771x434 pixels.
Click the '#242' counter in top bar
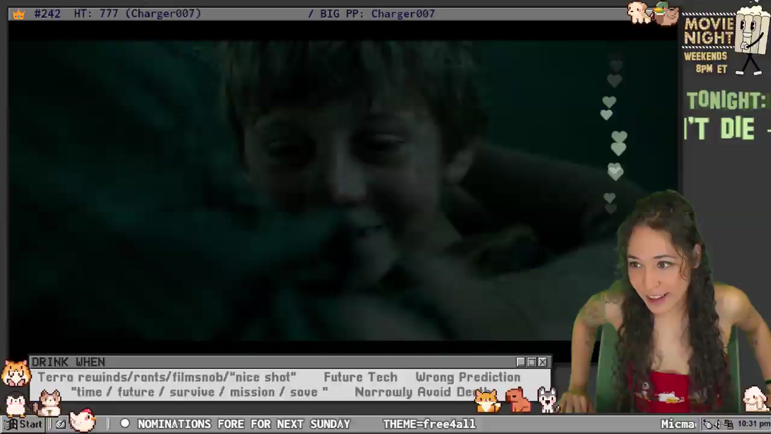tap(47, 14)
